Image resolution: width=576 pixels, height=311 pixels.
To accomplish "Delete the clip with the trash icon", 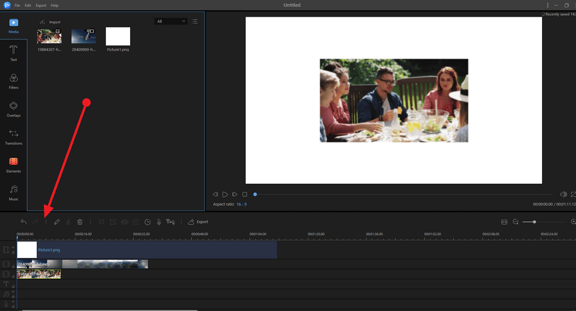I will (x=80, y=222).
